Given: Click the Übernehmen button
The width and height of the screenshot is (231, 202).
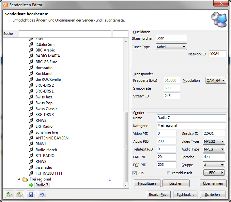Looking at the screenshot, I should (x=213, y=183).
